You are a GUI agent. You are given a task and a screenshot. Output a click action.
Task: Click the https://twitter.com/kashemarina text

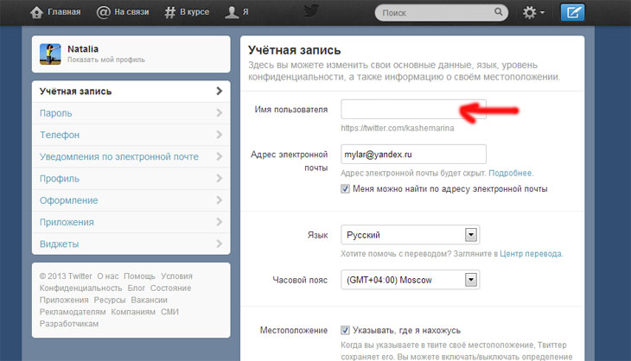(x=398, y=128)
